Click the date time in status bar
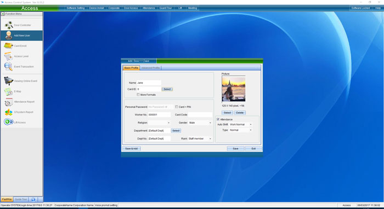Image resolution: width=384 pixels, height=209 pixels. (x=369, y=205)
